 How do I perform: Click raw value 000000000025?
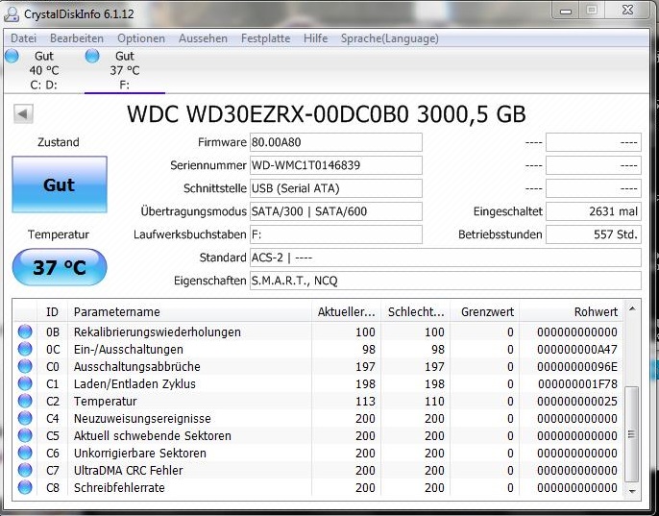click(577, 401)
